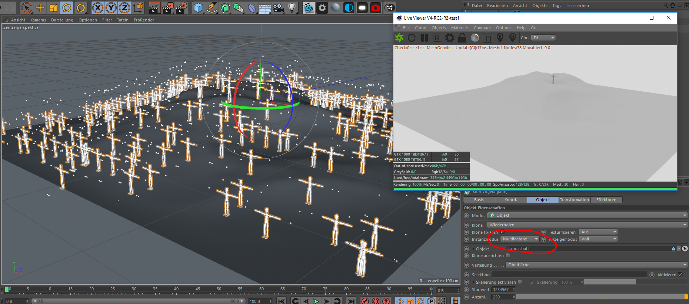
Task: Add a cube primitive object
Action: [x=199, y=7]
